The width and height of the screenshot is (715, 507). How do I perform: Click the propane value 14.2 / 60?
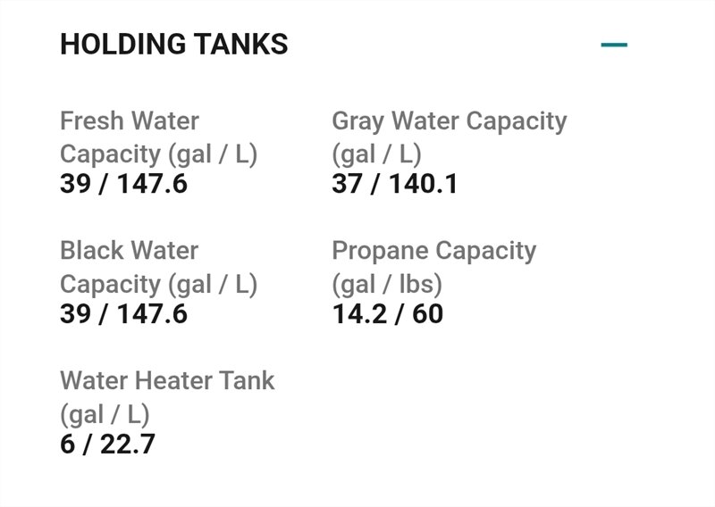388,314
